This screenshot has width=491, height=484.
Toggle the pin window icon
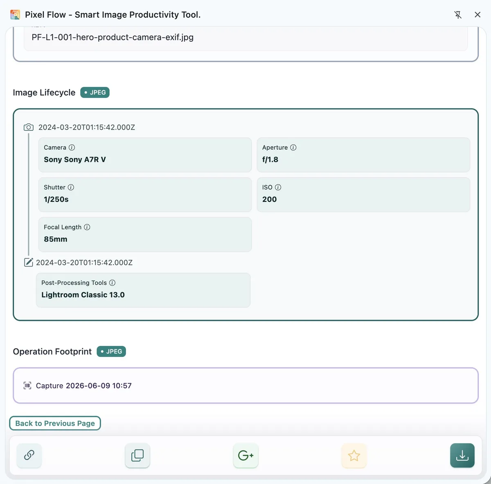(x=458, y=15)
